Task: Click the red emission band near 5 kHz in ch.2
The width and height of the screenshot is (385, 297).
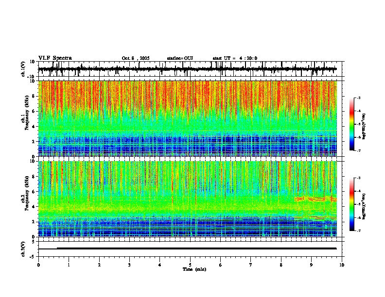Action: pos(315,199)
